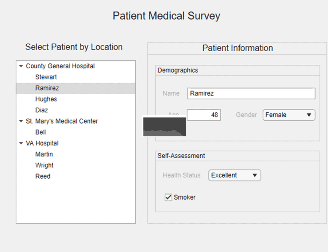
Task: Click the dark tooltip near Age
Action: (165, 127)
